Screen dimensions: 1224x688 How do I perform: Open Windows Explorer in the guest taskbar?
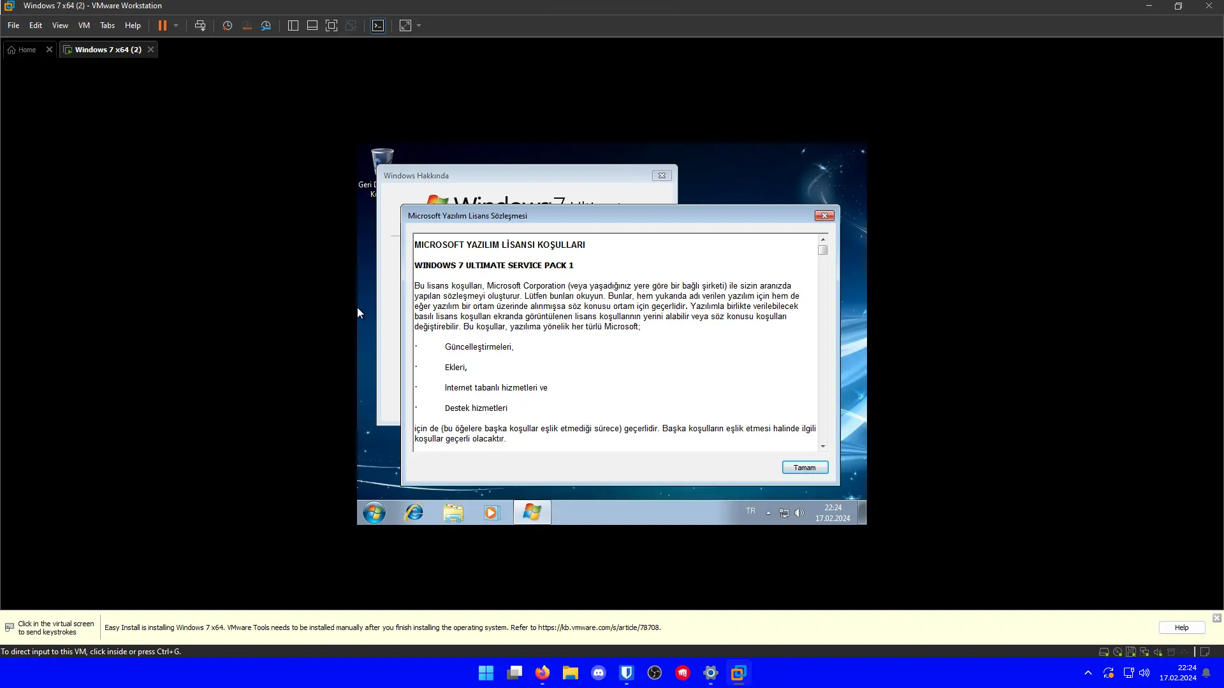click(x=453, y=512)
